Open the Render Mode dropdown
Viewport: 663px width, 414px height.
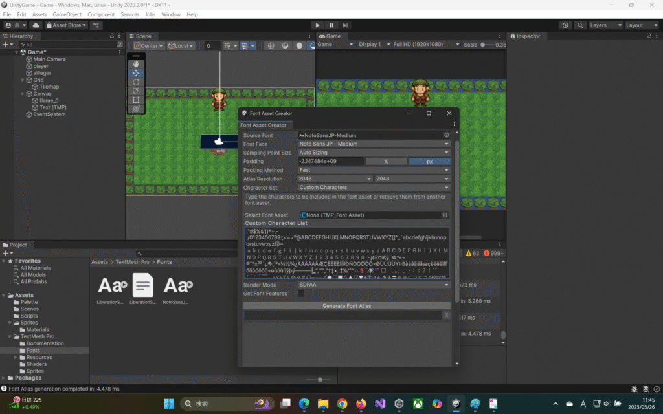[374, 285]
